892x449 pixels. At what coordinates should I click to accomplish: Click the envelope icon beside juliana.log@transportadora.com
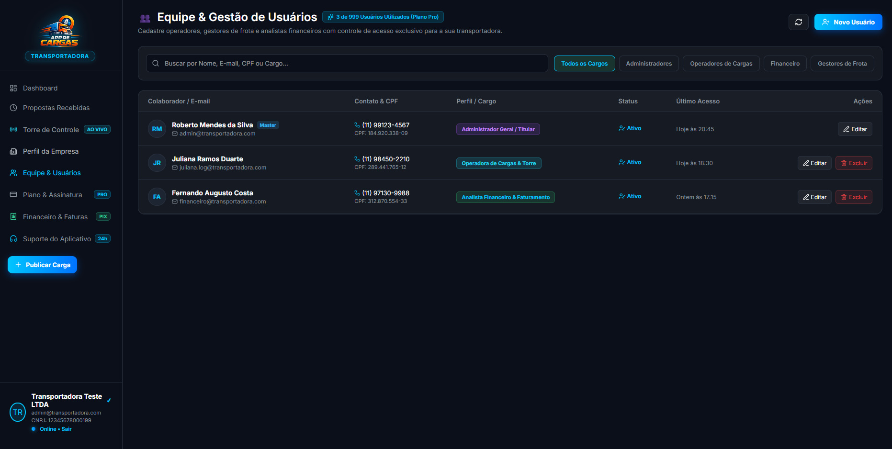point(175,168)
